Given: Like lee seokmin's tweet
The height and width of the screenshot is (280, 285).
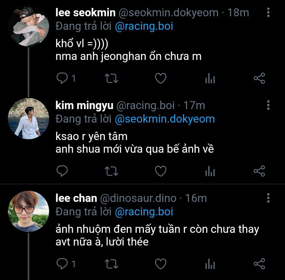Looking at the screenshot, I should click(160, 79).
